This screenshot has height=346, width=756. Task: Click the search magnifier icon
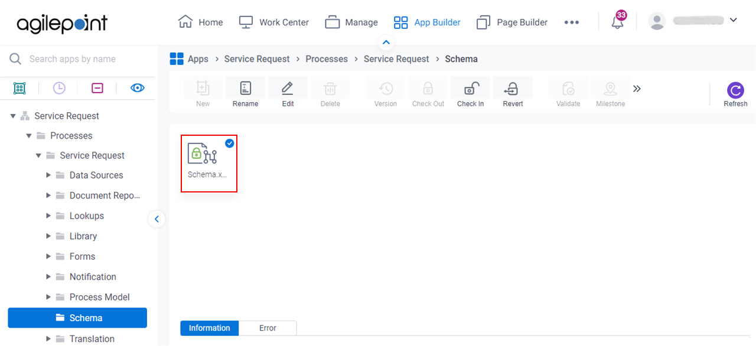tap(15, 59)
